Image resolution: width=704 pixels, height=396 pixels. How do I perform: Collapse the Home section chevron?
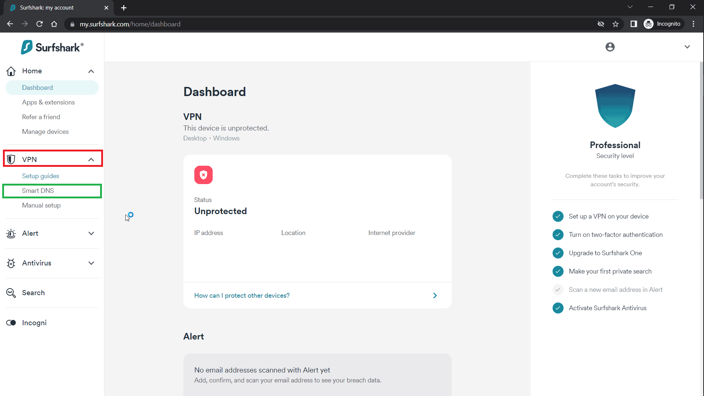point(91,71)
